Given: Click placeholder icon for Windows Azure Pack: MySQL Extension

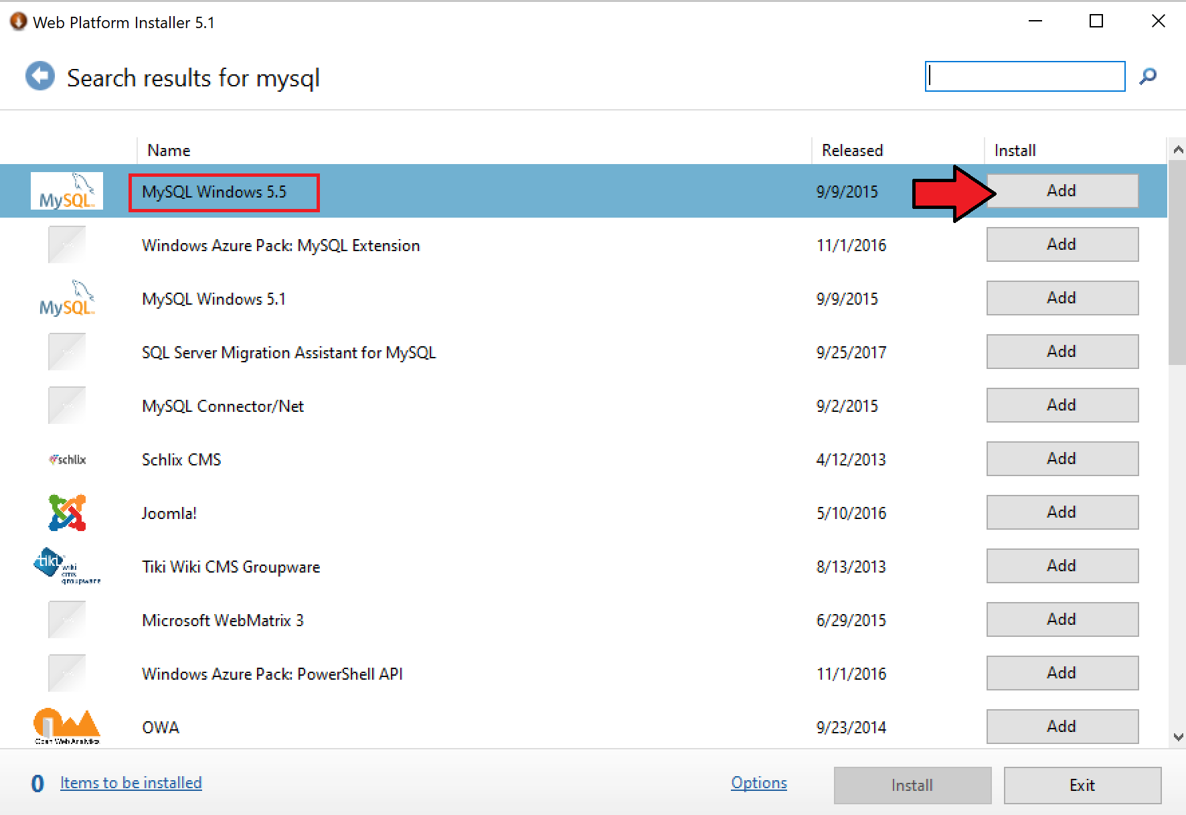Looking at the screenshot, I should [67, 244].
